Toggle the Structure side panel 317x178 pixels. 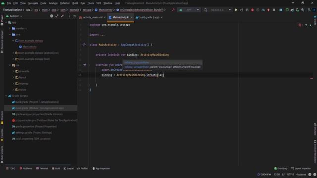click(2, 118)
